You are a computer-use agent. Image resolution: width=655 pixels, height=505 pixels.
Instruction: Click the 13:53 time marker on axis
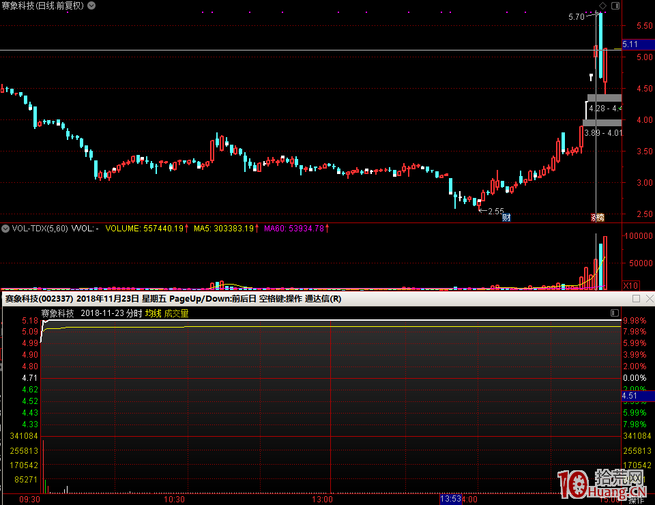[x=450, y=500]
